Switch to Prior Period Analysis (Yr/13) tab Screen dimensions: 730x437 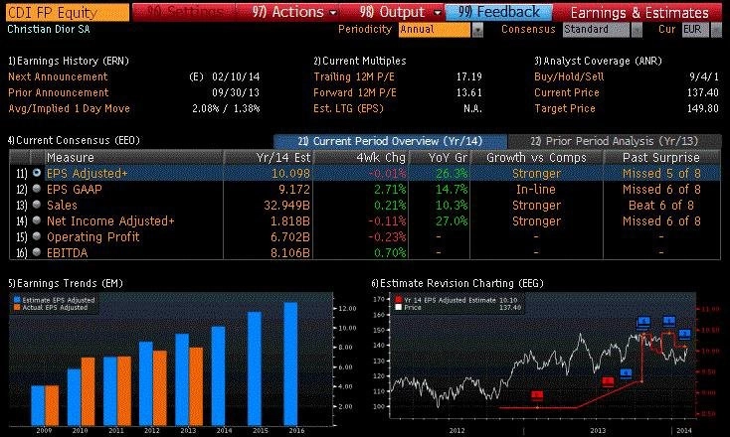(615, 141)
